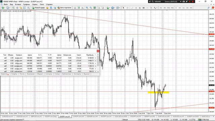Image resolution: width=215 pixels, height=121 pixels.
Task: Open the Strategy Tester icon
Action: (28, 8)
